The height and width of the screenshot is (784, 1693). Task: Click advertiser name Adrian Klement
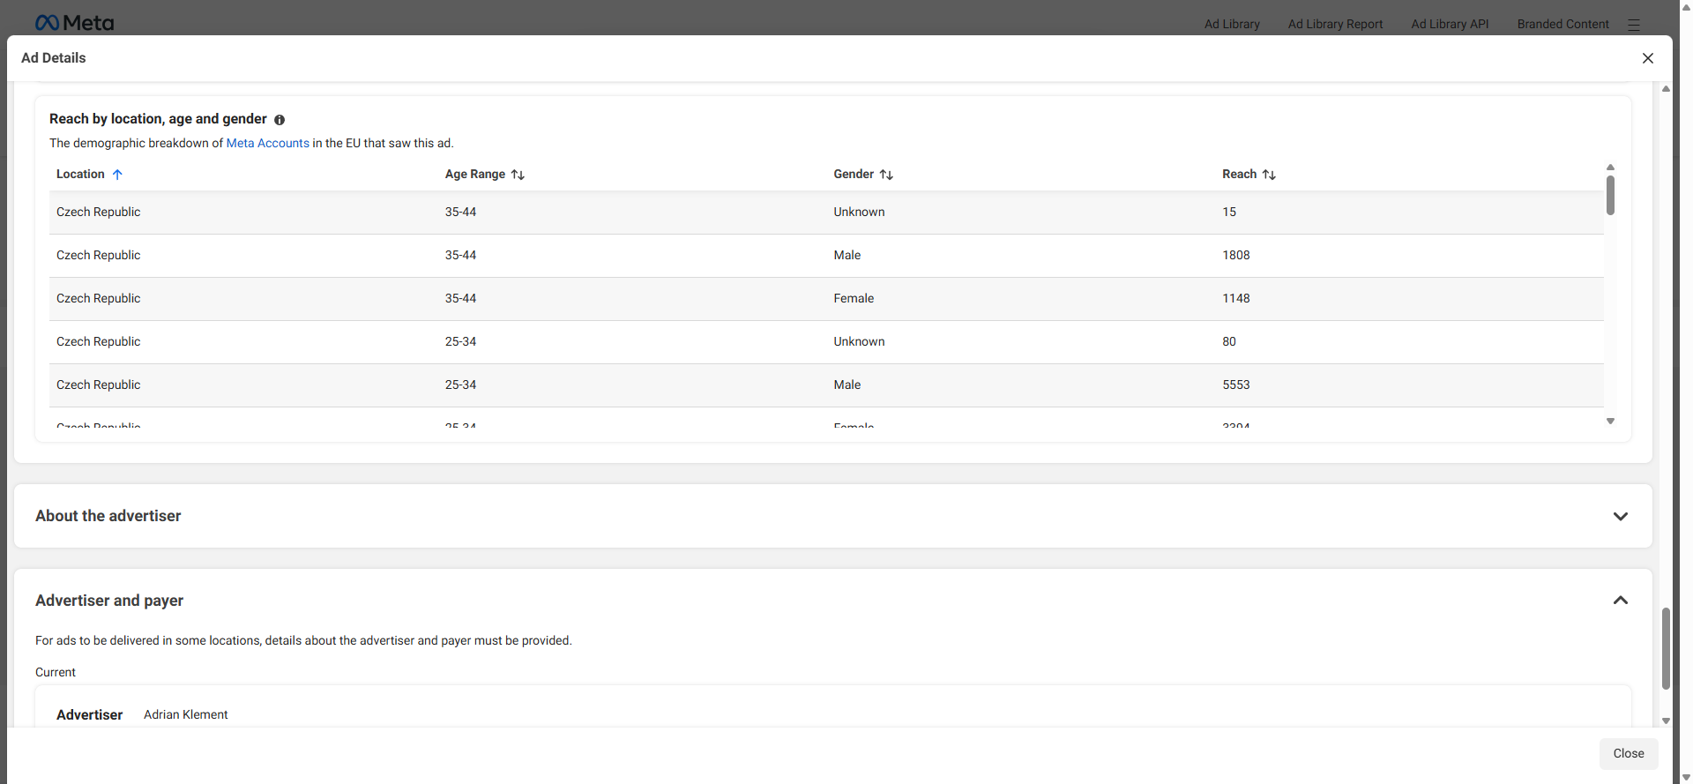(186, 714)
